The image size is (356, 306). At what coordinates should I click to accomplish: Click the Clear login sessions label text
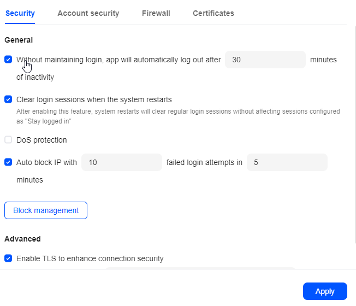(94, 99)
